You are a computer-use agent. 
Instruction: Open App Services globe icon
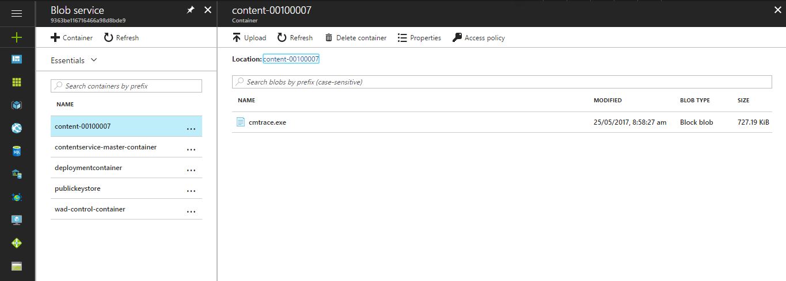(x=17, y=128)
